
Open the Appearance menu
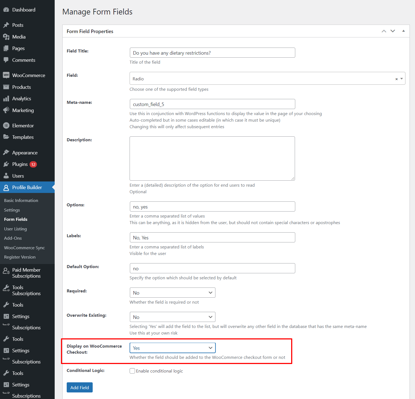coord(25,153)
